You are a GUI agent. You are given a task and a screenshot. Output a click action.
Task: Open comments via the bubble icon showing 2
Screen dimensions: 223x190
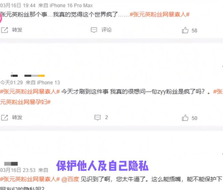98,118
